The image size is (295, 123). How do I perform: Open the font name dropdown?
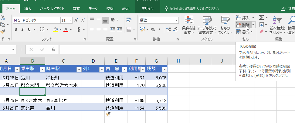(58, 20)
